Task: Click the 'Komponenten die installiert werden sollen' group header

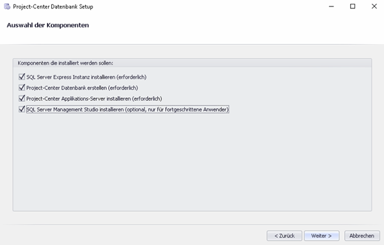Action: (x=65, y=63)
